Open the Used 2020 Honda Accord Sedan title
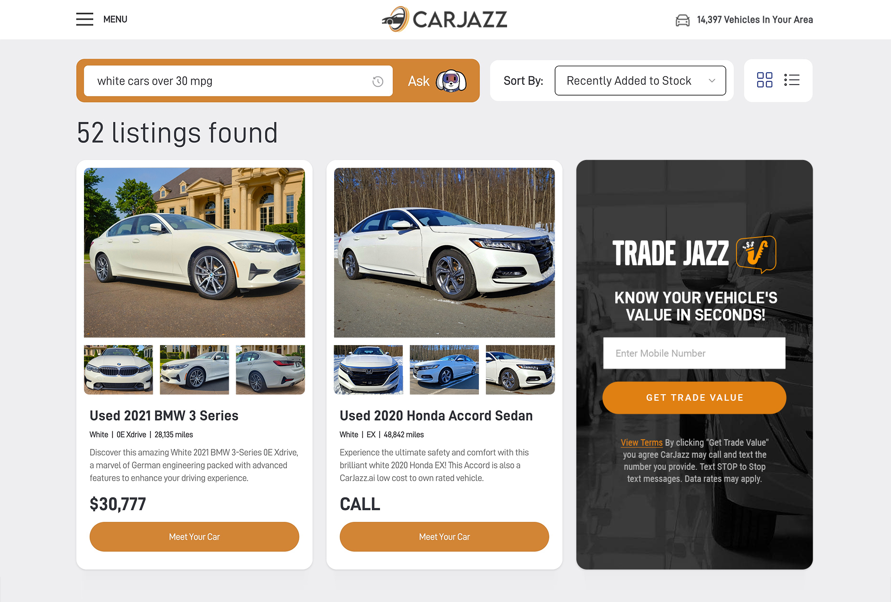This screenshot has width=891, height=602. point(436,416)
